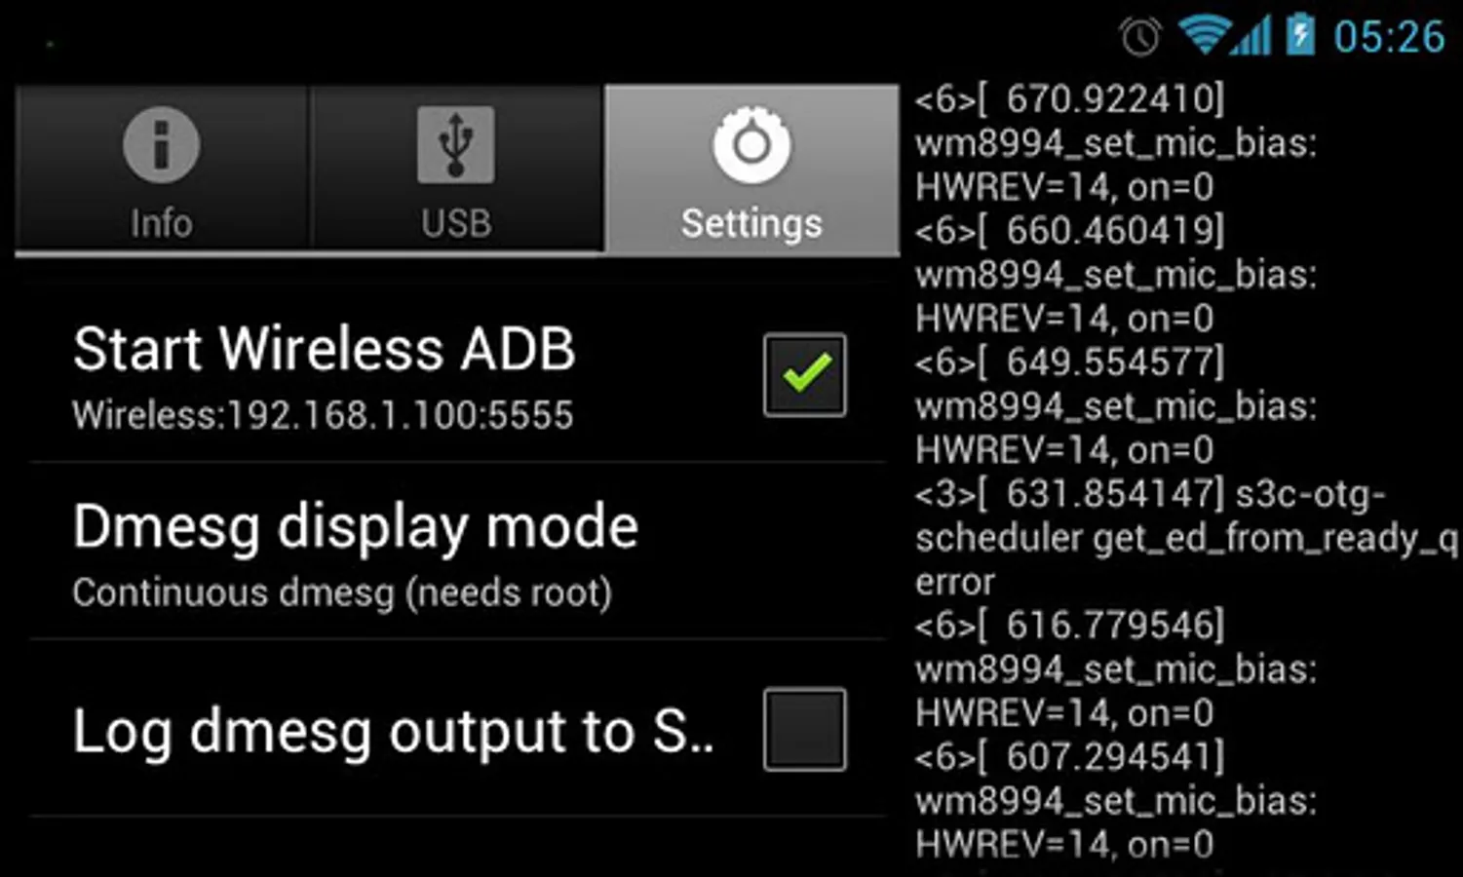Viewport: 1463px width, 877px height.
Task: Uncheck the Start Wireless ADB checkbox
Action: (x=805, y=375)
